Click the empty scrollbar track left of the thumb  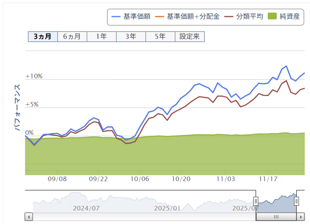click(x=143, y=217)
